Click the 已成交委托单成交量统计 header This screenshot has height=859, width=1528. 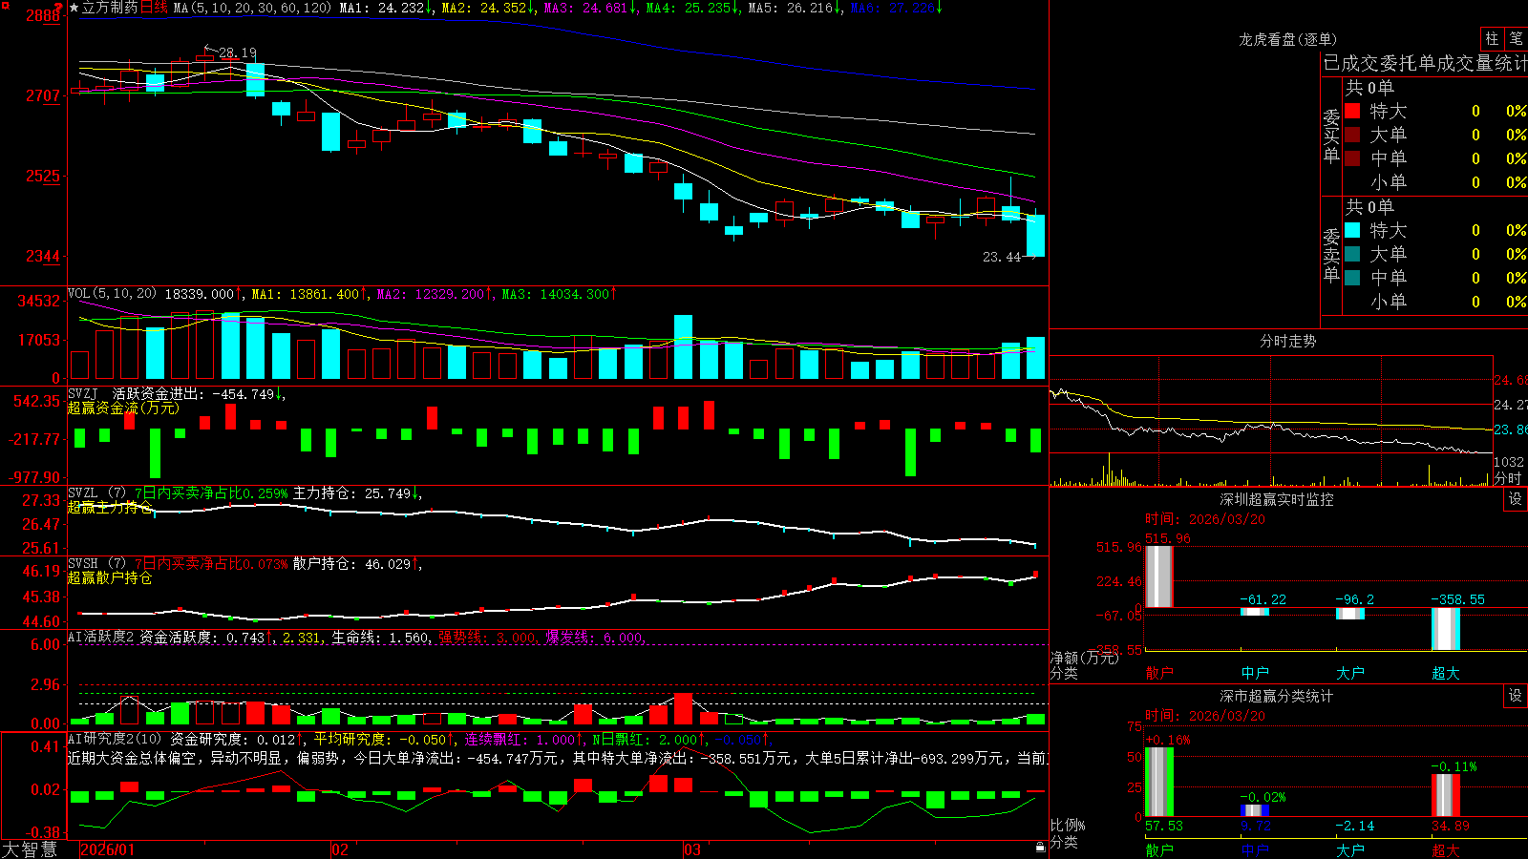click(1425, 63)
